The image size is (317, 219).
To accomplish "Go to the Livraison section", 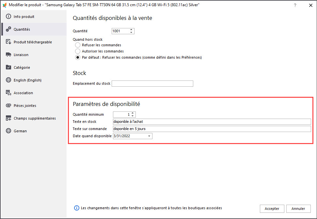I will tap(34, 55).
